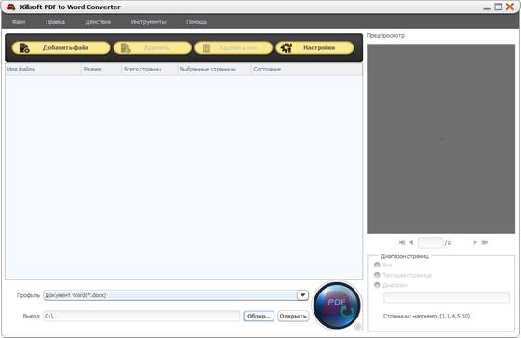Screen dimensions: 521x338
Task: Select the Все page range option
Action: pos(377,265)
